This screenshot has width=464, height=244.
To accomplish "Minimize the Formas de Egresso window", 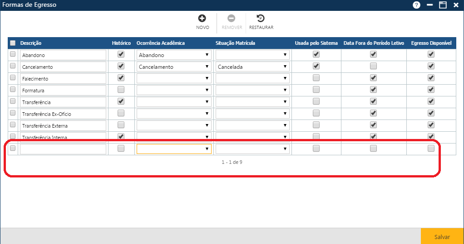I will pos(429,5).
